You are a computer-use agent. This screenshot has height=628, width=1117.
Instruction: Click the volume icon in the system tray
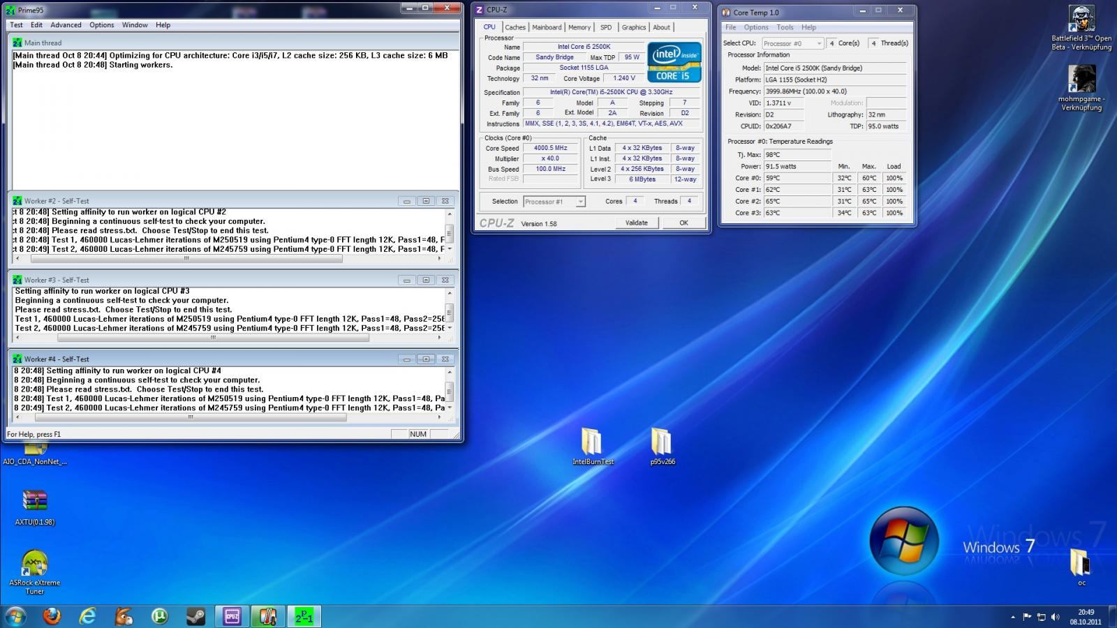pos(1055,617)
